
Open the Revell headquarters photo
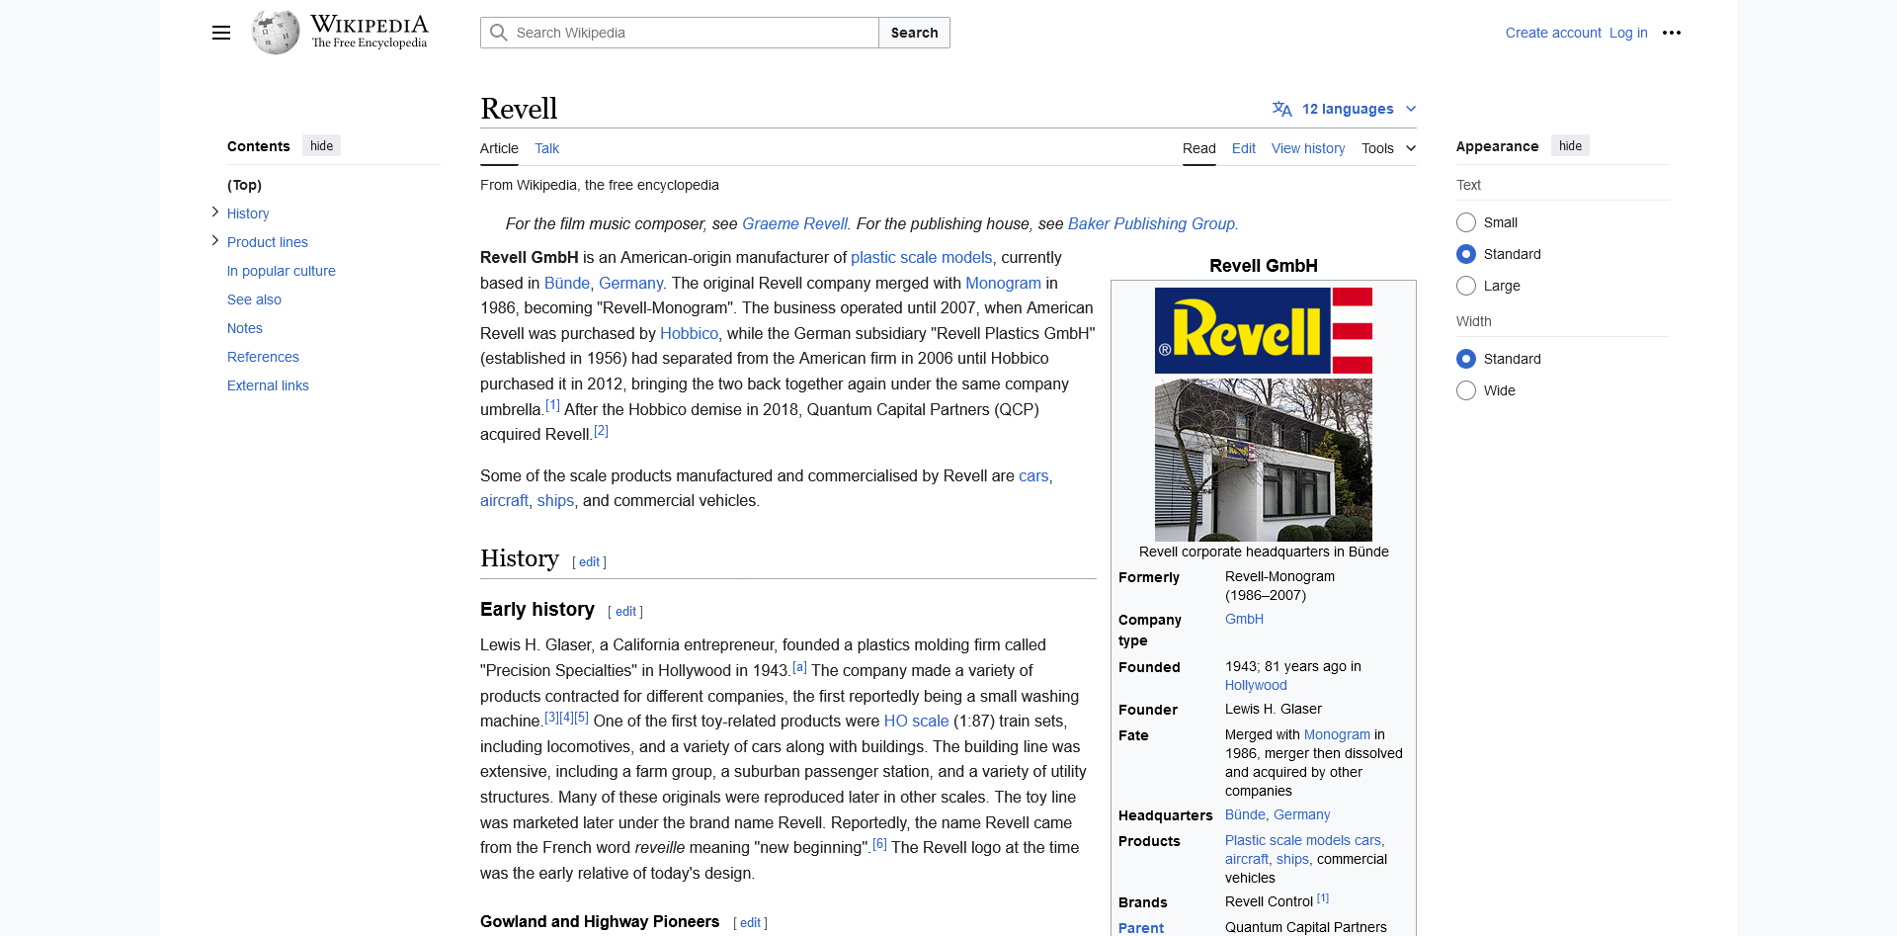pyautogui.click(x=1263, y=460)
